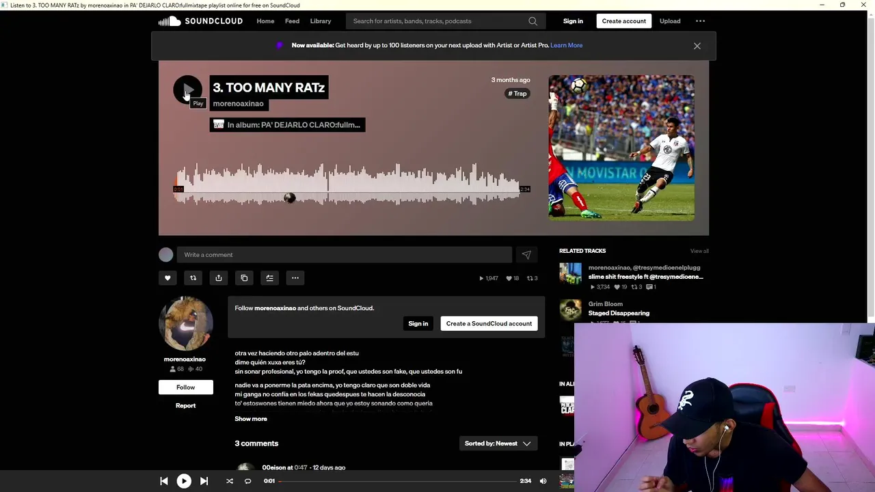
Task: Click Create a SoundCloud account button
Action: tap(489, 324)
